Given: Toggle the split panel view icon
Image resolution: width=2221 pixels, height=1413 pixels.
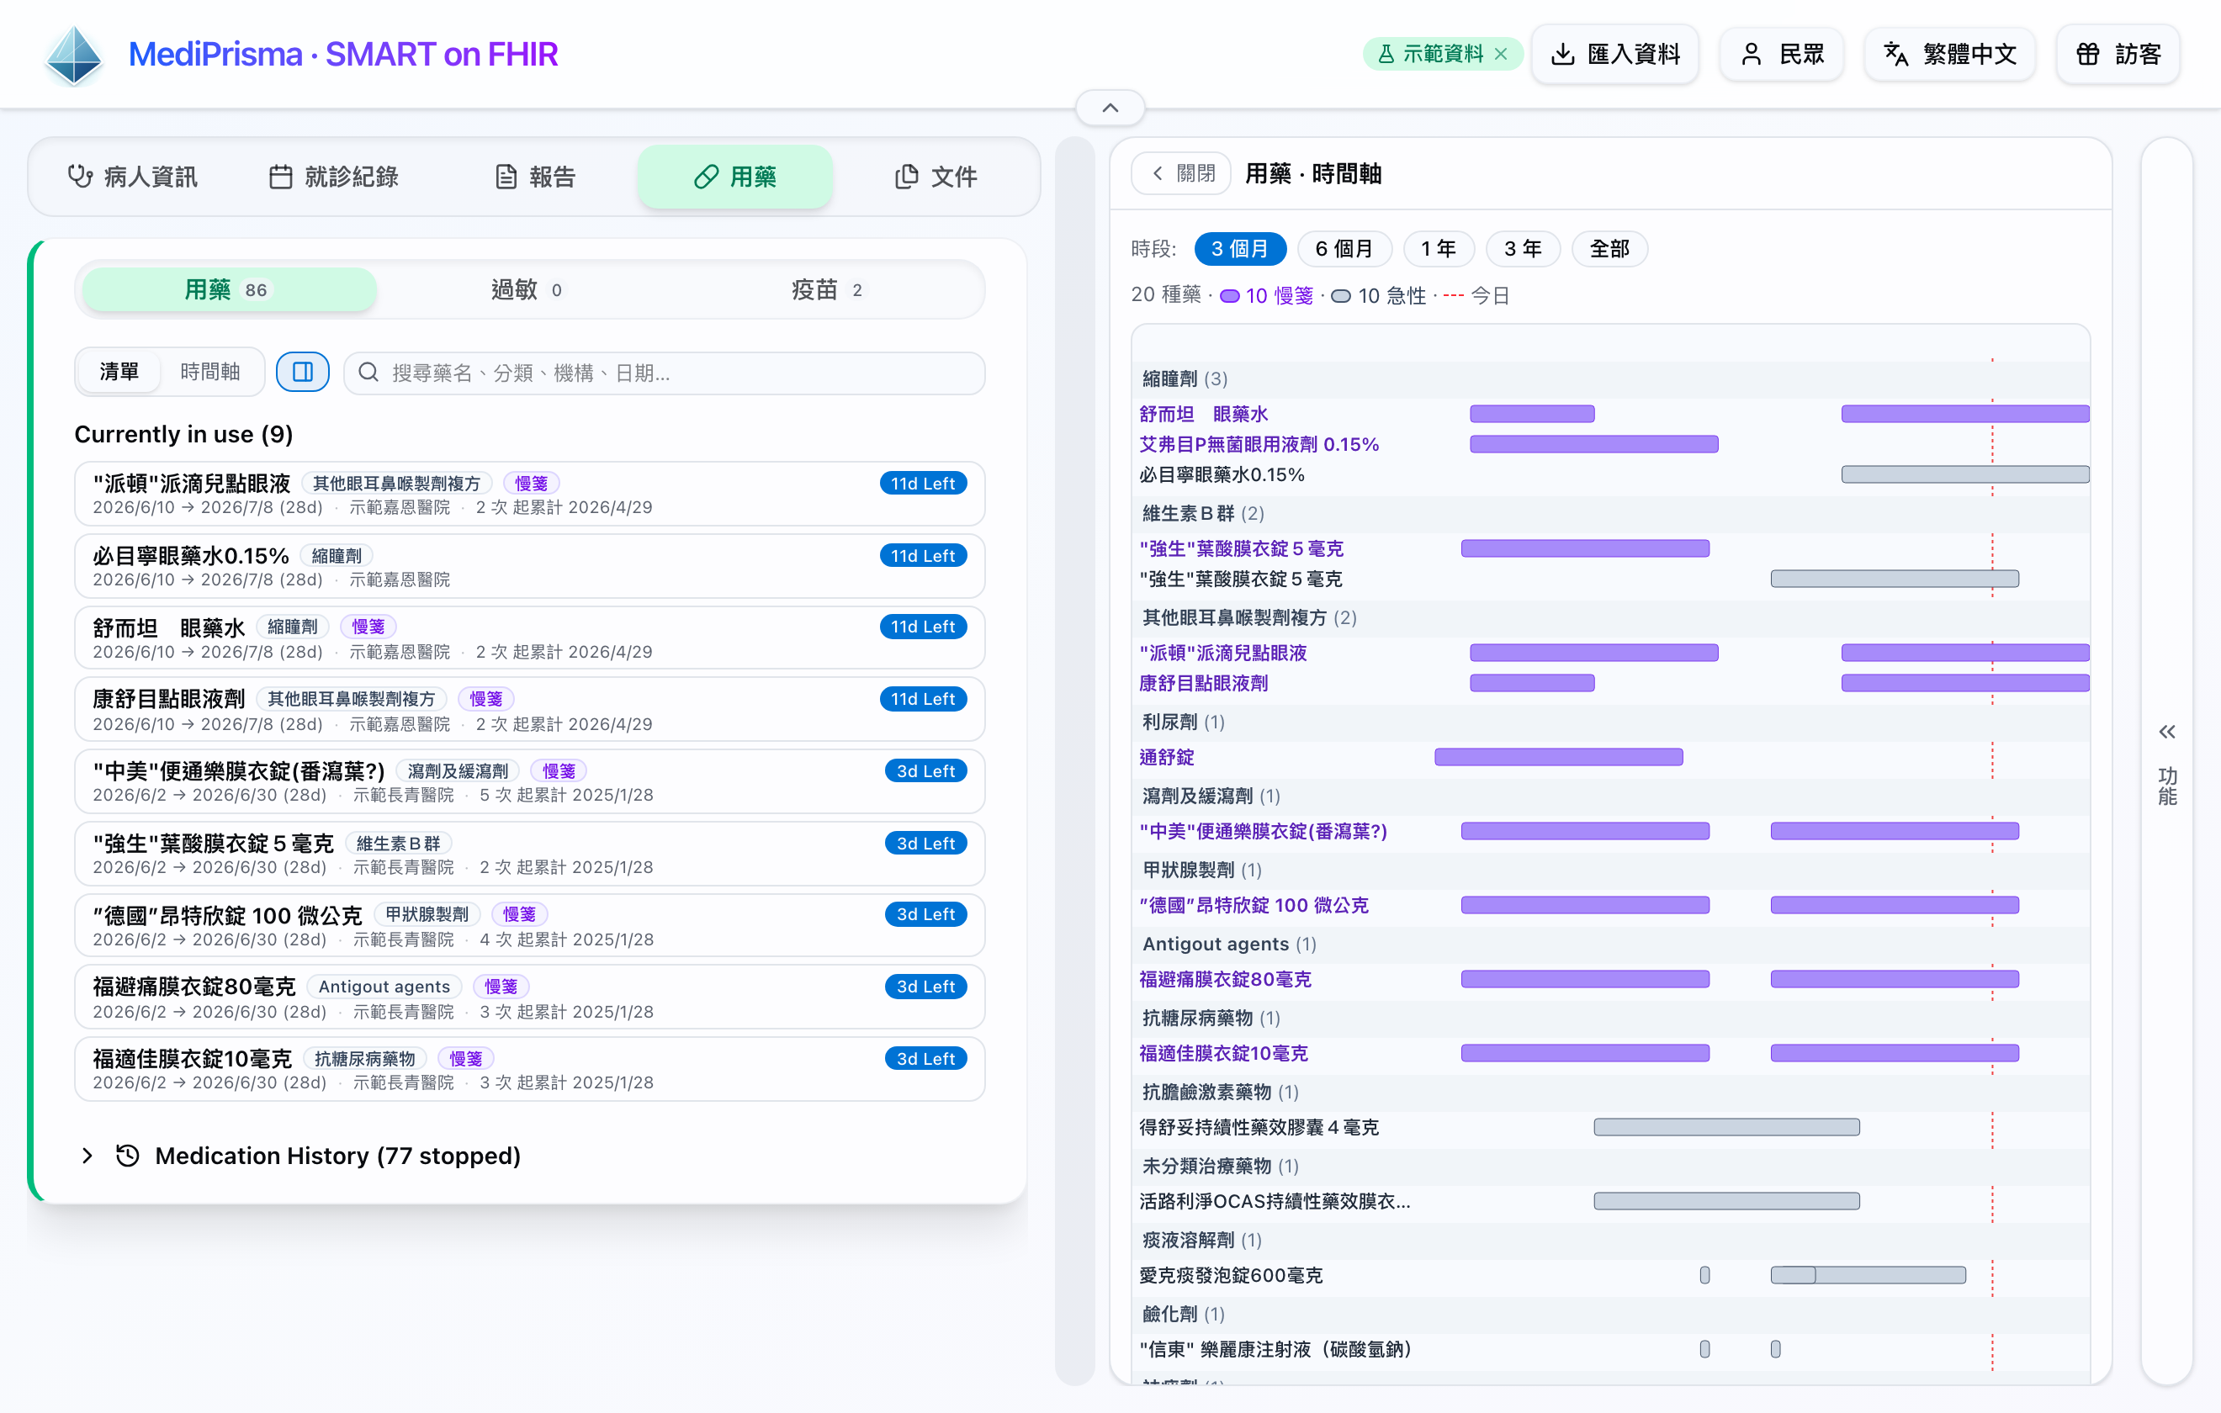Looking at the screenshot, I should coord(303,372).
